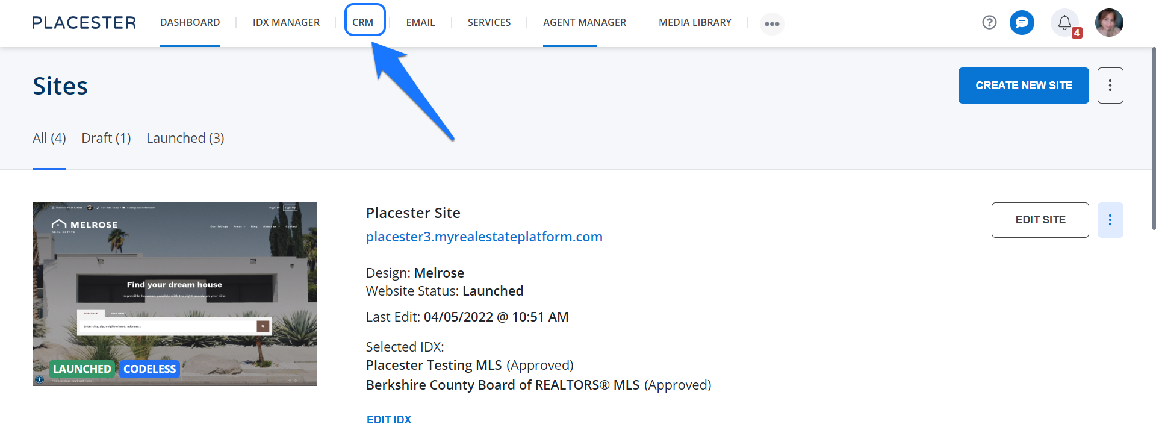Select the Draft (1) tab
The image size is (1156, 442).
(106, 138)
